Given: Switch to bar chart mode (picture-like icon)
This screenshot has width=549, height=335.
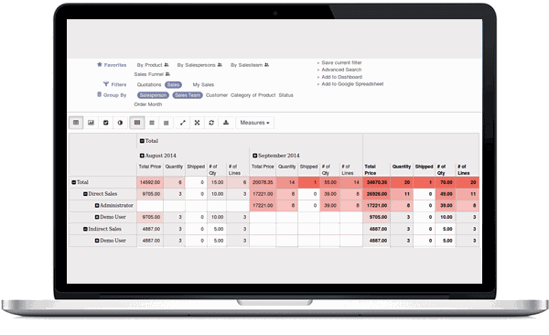Looking at the screenshot, I should pyautogui.click(x=91, y=123).
